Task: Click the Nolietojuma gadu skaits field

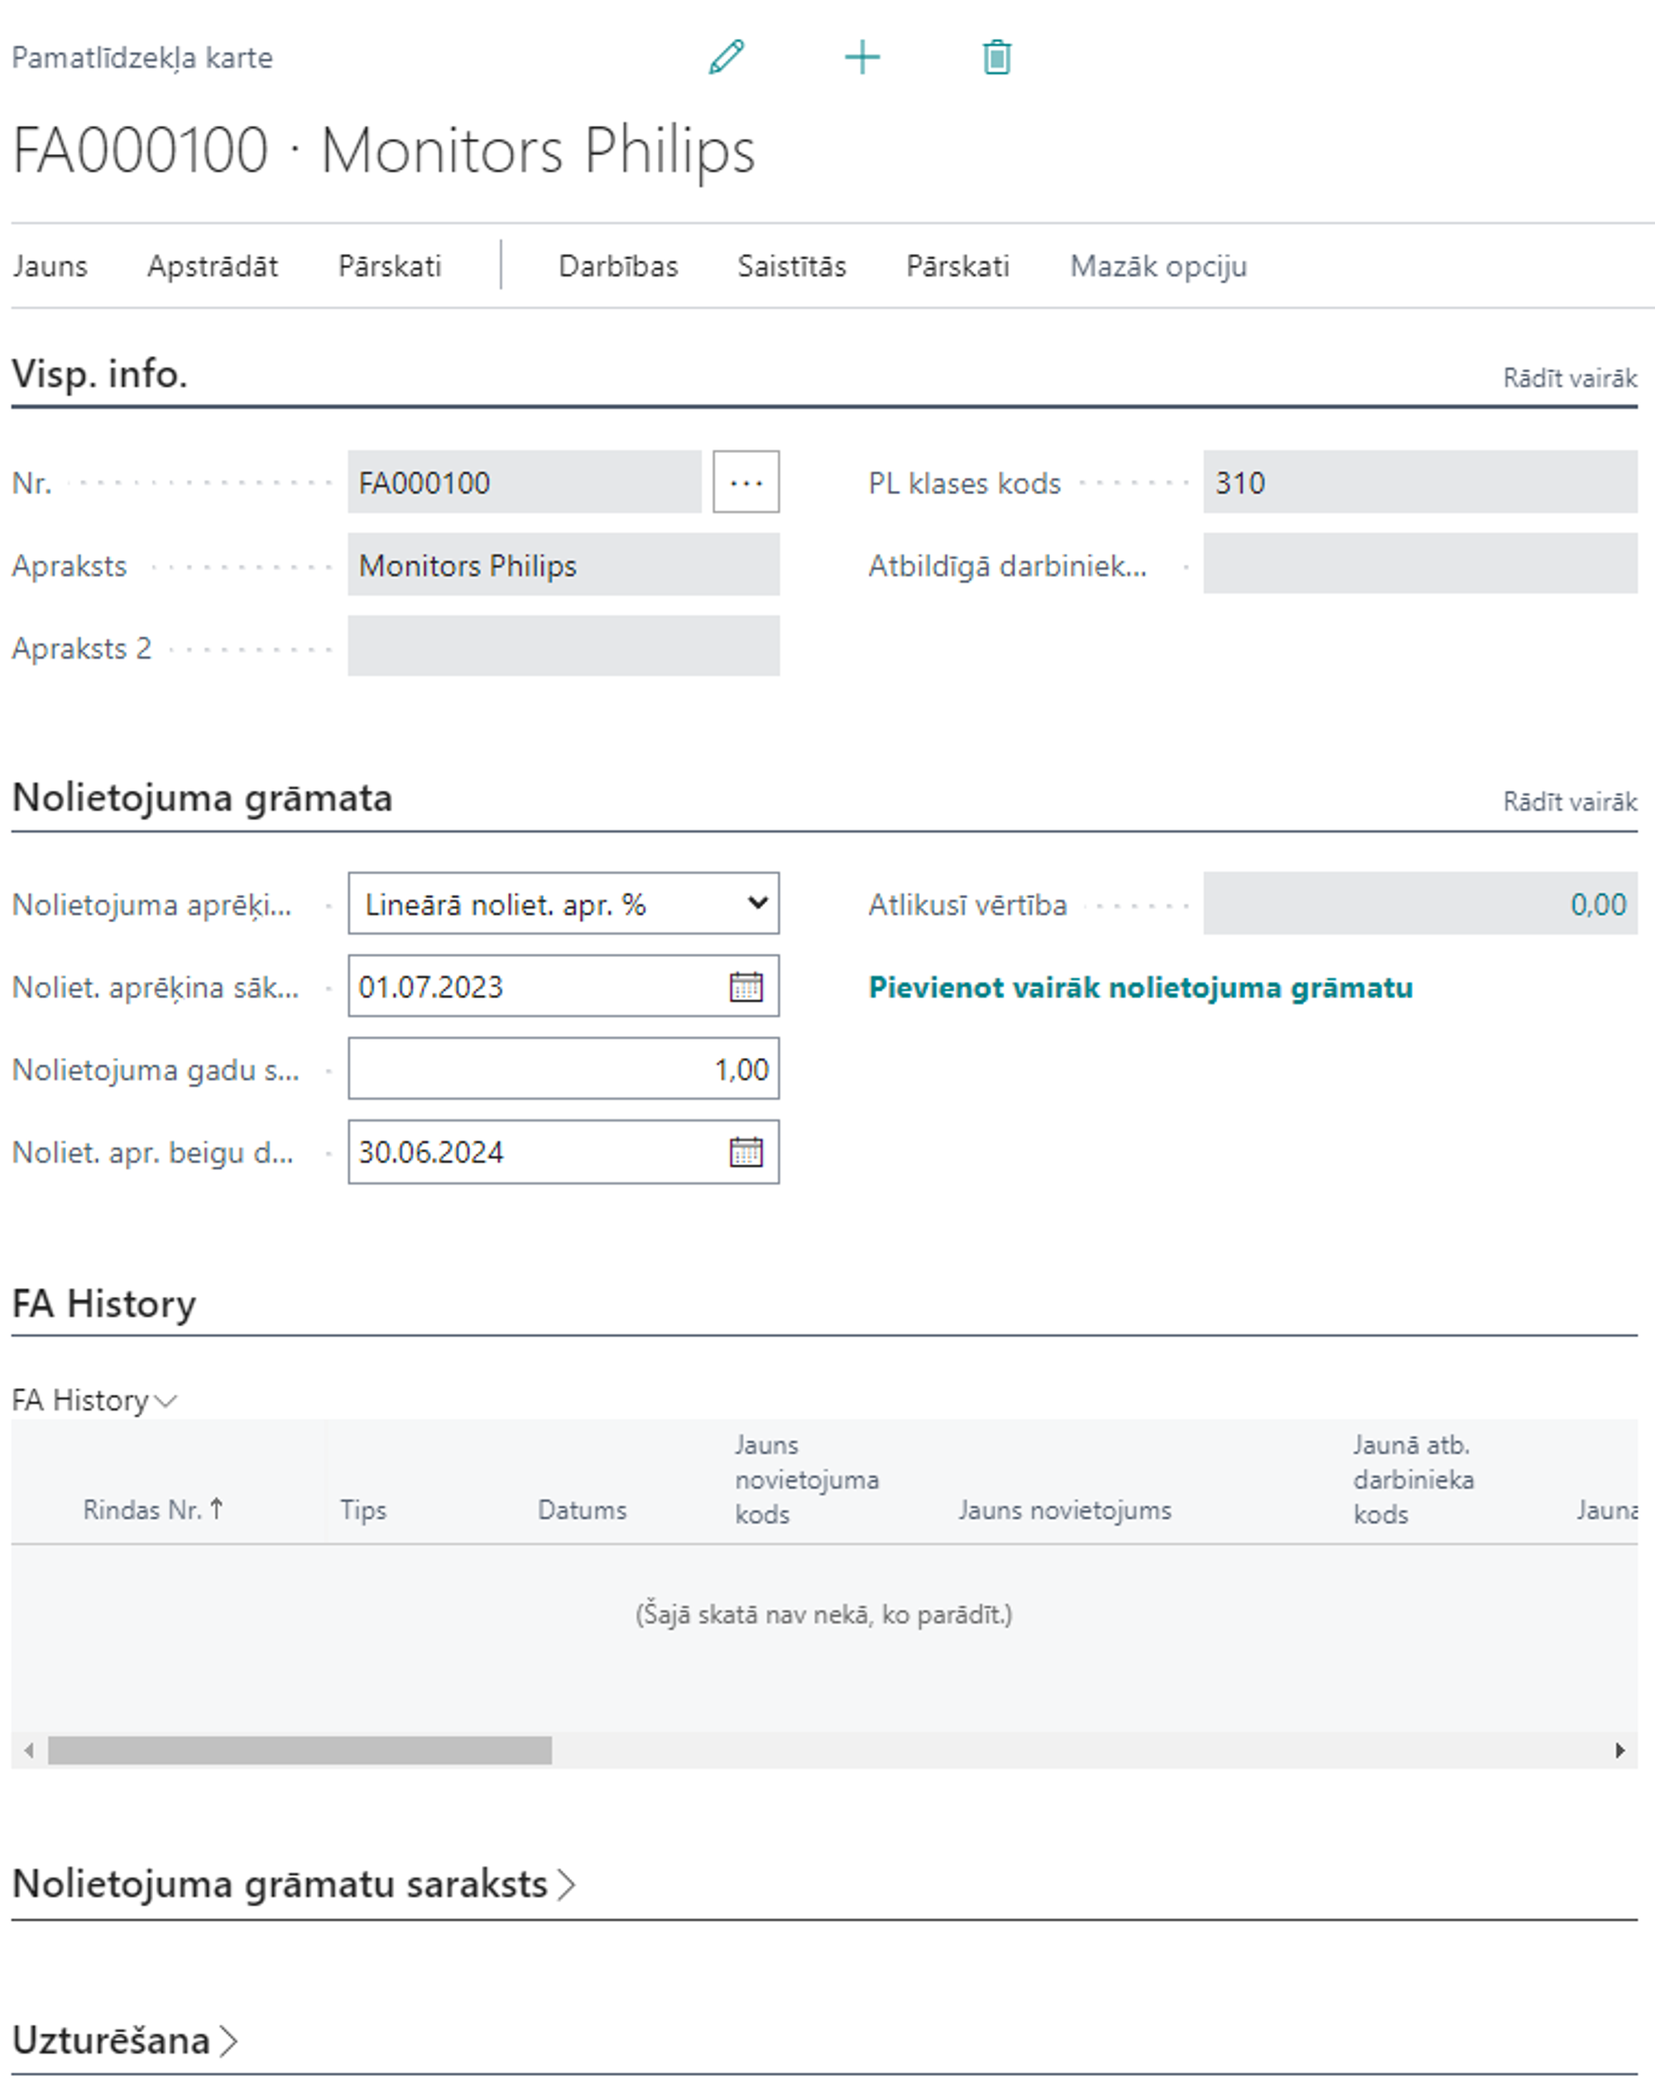Action: 563,1069
